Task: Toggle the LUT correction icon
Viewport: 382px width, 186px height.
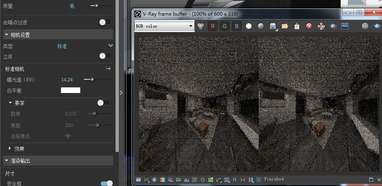Action: coord(227,180)
